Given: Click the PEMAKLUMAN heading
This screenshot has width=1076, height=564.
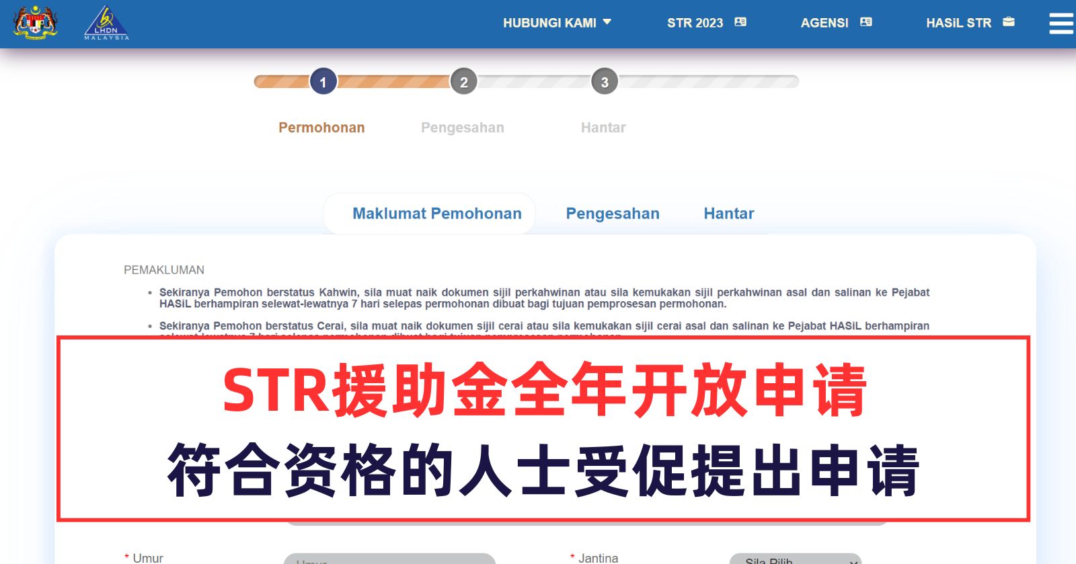Looking at the screenshot, I should pos(164,270).
